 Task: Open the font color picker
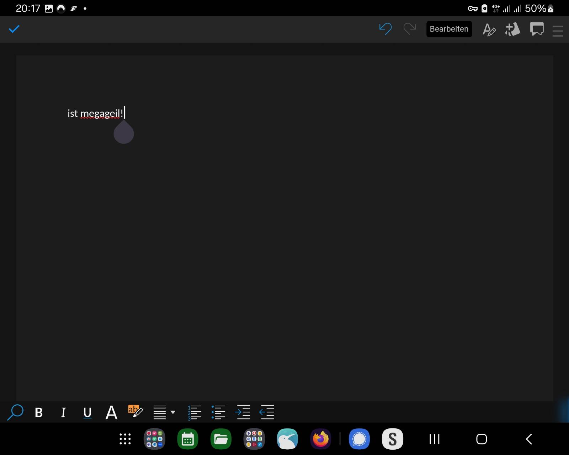click(111, 412)
